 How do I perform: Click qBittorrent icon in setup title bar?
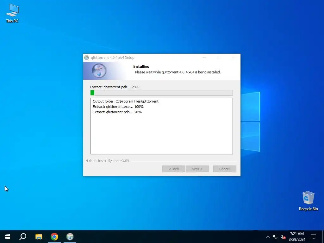point(87,58)
